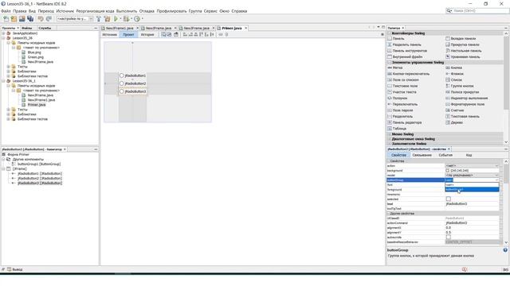Pick Таблица table component from palette
510x286 pixels.
(x=397, y=129)
